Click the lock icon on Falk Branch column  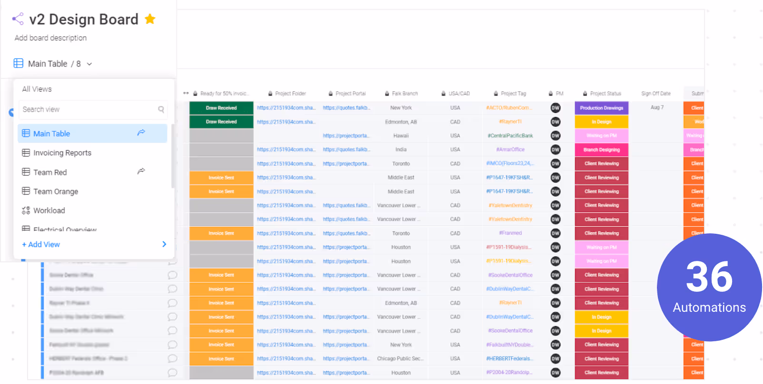(x=387, y=94)
